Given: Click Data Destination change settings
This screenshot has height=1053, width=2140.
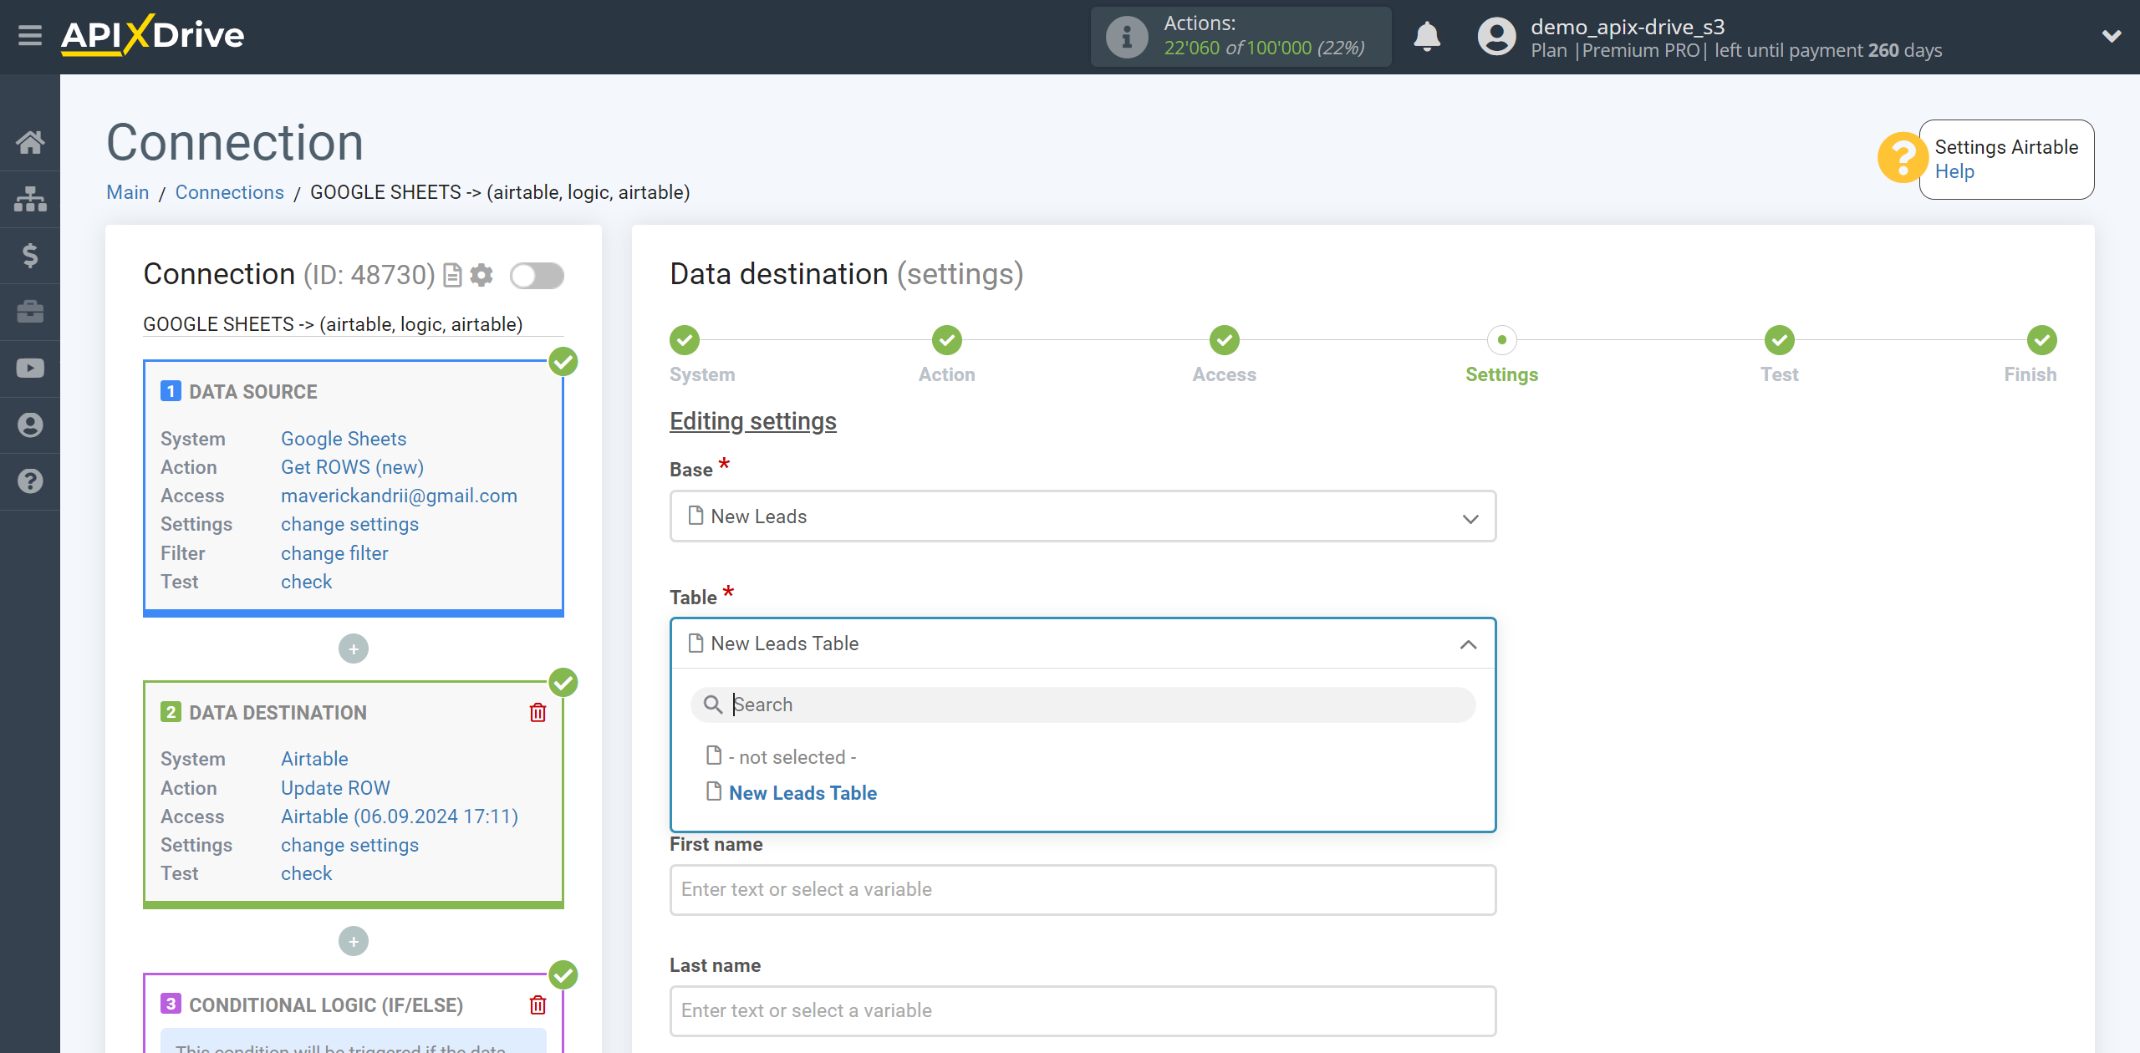Looking at the screenshot, I should pyautogui.click(x=349, y=845).
